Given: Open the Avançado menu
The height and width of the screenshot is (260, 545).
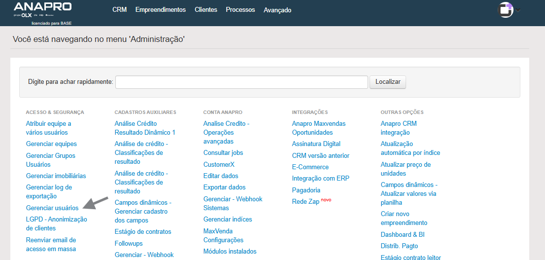Looking at the screenshot, I should pyautogui.click(x=277, y=10).
